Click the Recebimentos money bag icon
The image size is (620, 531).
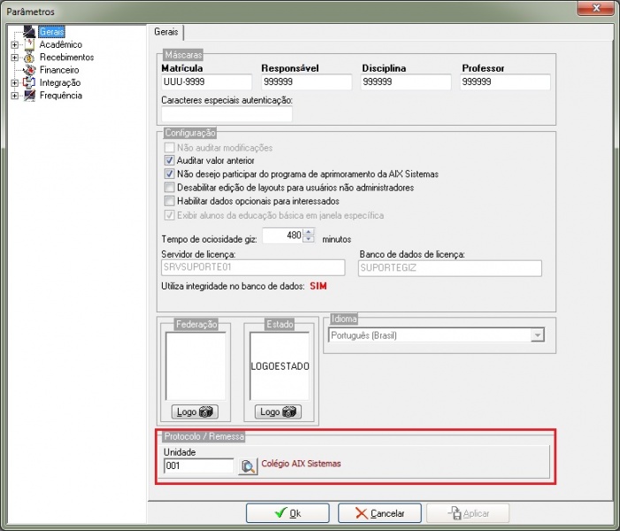(x=29, y=58)
